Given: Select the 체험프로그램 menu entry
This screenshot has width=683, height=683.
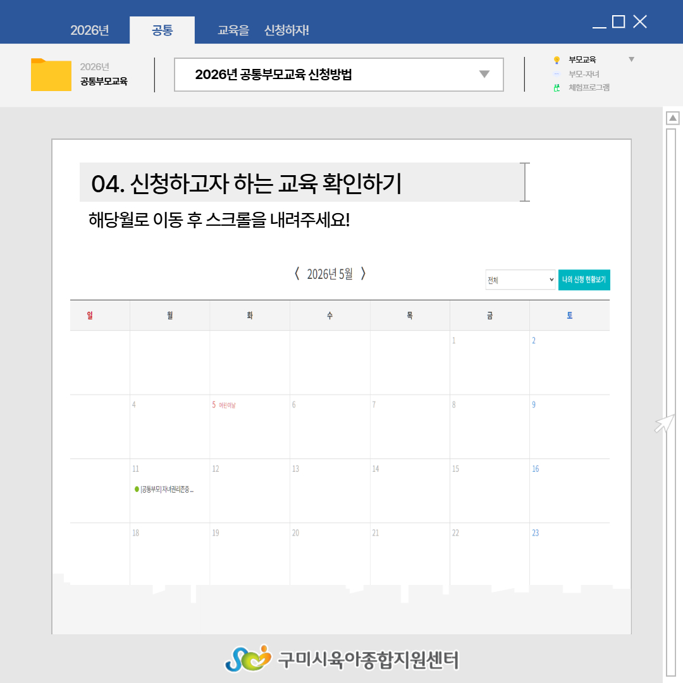Looking at the screenshot, I should click(x=589, y=88).
